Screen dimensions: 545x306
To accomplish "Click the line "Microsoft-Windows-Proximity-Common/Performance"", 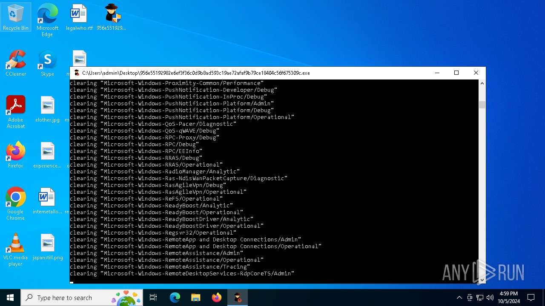I will pyautogui.click(x=167, y=83).
